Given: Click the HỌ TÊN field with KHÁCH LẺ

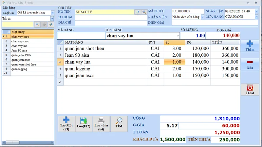Looking at the screenshot, I should pos(104,12).
